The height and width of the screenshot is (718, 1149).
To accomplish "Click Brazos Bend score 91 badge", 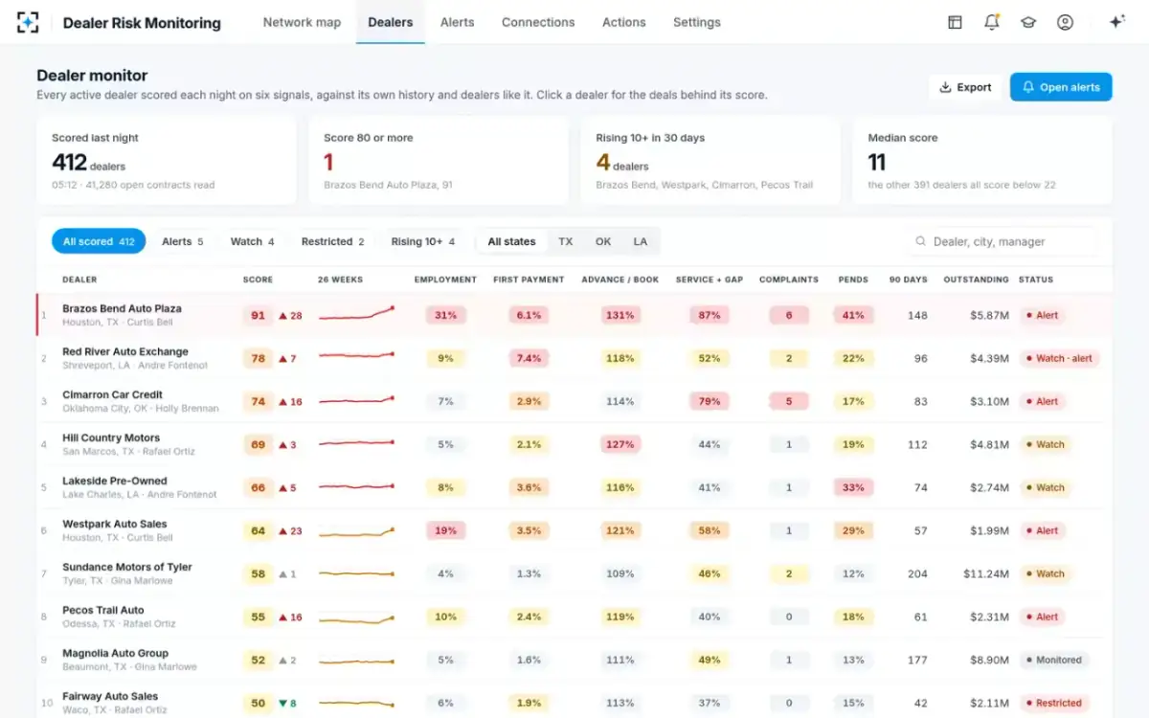I will tap(259, 315).
